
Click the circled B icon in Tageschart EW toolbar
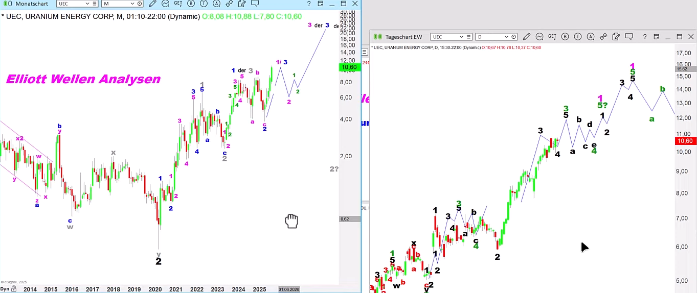coord(565,37)
